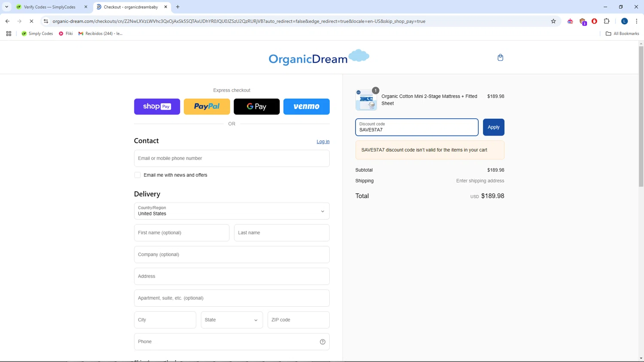This screenshot has width=644, height=362.
Task: Click the First name (optional) field
Action: point(182,233)
